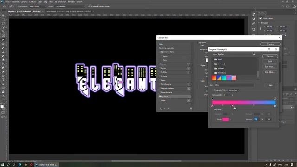Select the Lasso tool

click(3, 24)
